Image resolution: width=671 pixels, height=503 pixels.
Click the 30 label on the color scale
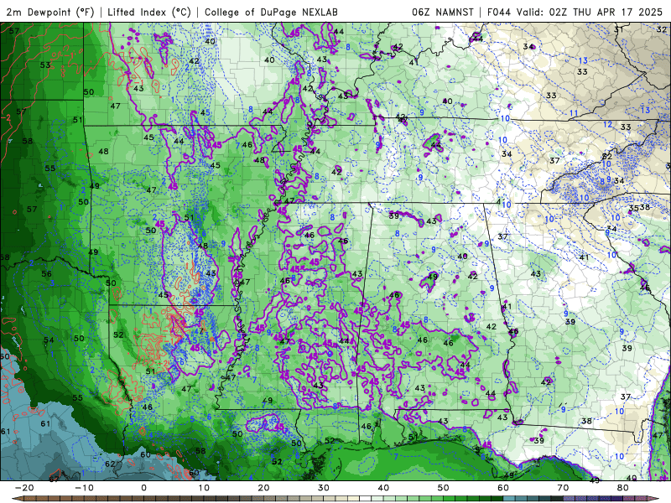(x=324, y=488)
